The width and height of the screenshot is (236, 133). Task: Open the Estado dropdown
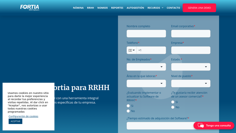pos(191,67)
